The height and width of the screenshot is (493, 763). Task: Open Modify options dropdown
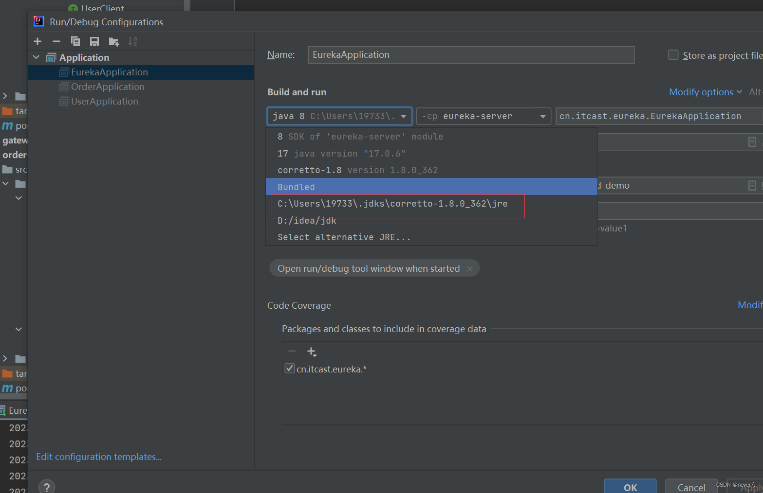(706, 92)
